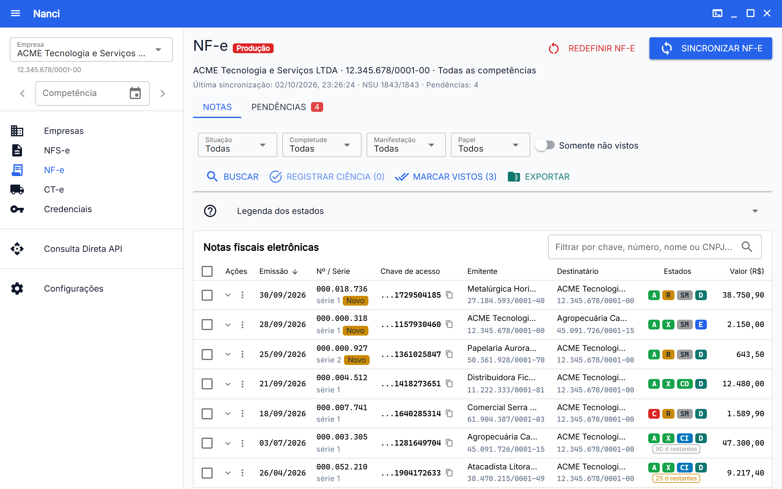Viewport: 782px width, 489px height.
Task: Select checkbox for note 000.000.318
Action: click(x=207, y=324)
